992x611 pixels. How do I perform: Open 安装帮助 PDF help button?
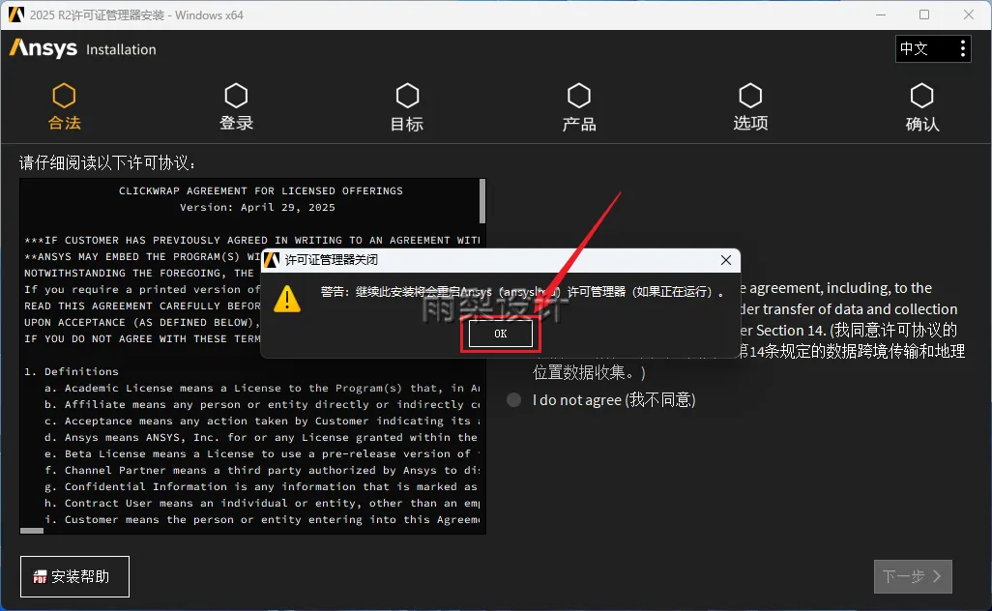[x=74, y=576]
